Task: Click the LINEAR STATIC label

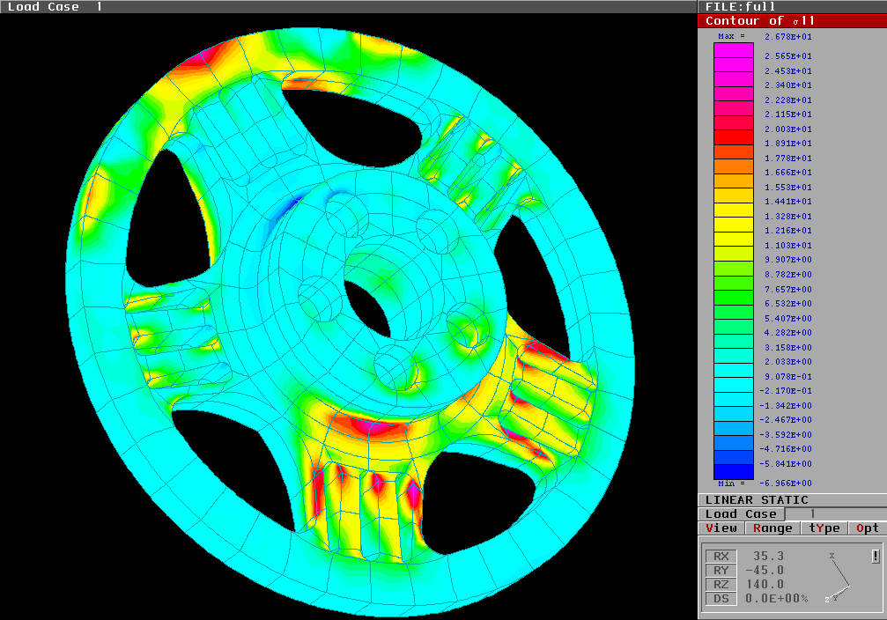Action: 757,500
